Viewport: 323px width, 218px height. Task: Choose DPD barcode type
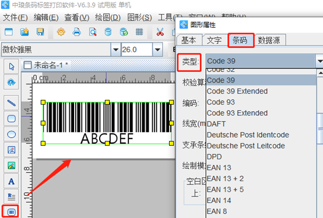click(x=261, y=156)
